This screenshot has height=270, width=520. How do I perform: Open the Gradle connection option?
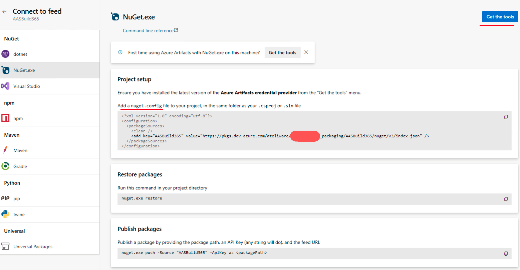coord(50,166)
